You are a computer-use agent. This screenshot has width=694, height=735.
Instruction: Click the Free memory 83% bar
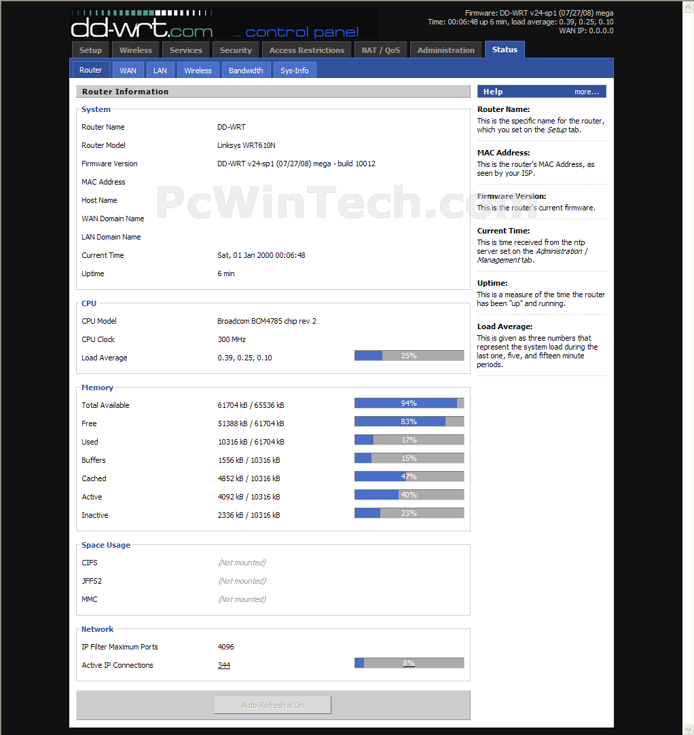coord(409,421)
